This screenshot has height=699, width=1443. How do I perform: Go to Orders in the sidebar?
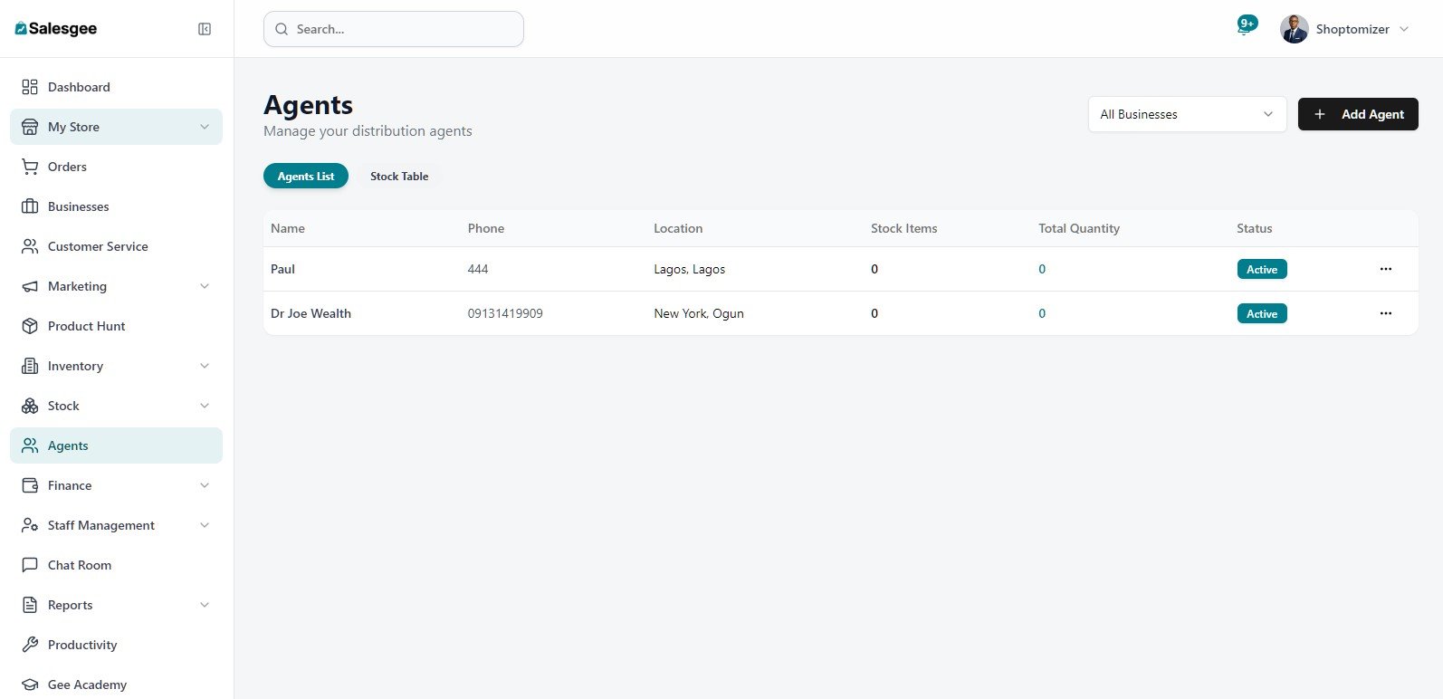click(x=116, y=167)
